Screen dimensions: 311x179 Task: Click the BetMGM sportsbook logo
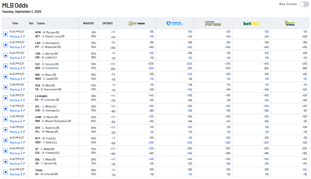pos(136,24)
